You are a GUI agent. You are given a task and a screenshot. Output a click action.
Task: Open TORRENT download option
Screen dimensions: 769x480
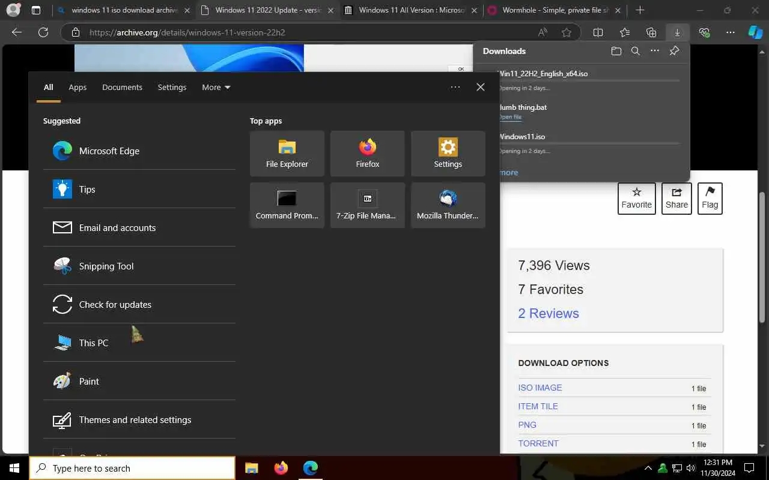pos(538,443)
